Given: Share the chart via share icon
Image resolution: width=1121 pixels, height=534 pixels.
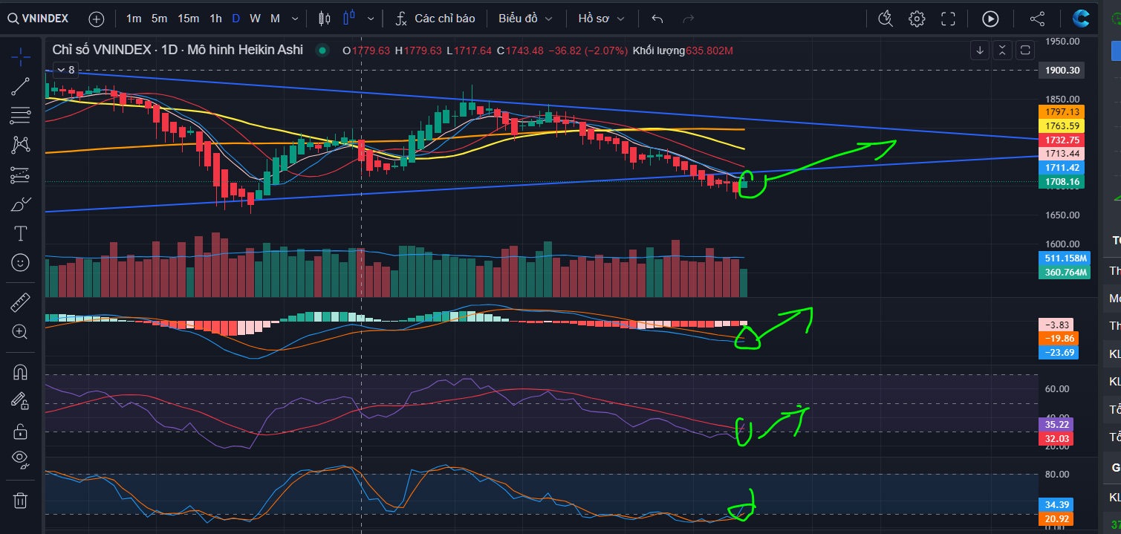Looking at the screenshot, I should pos(1038,19).
